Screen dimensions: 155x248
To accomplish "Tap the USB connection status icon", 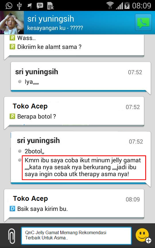I will point(19,6).
